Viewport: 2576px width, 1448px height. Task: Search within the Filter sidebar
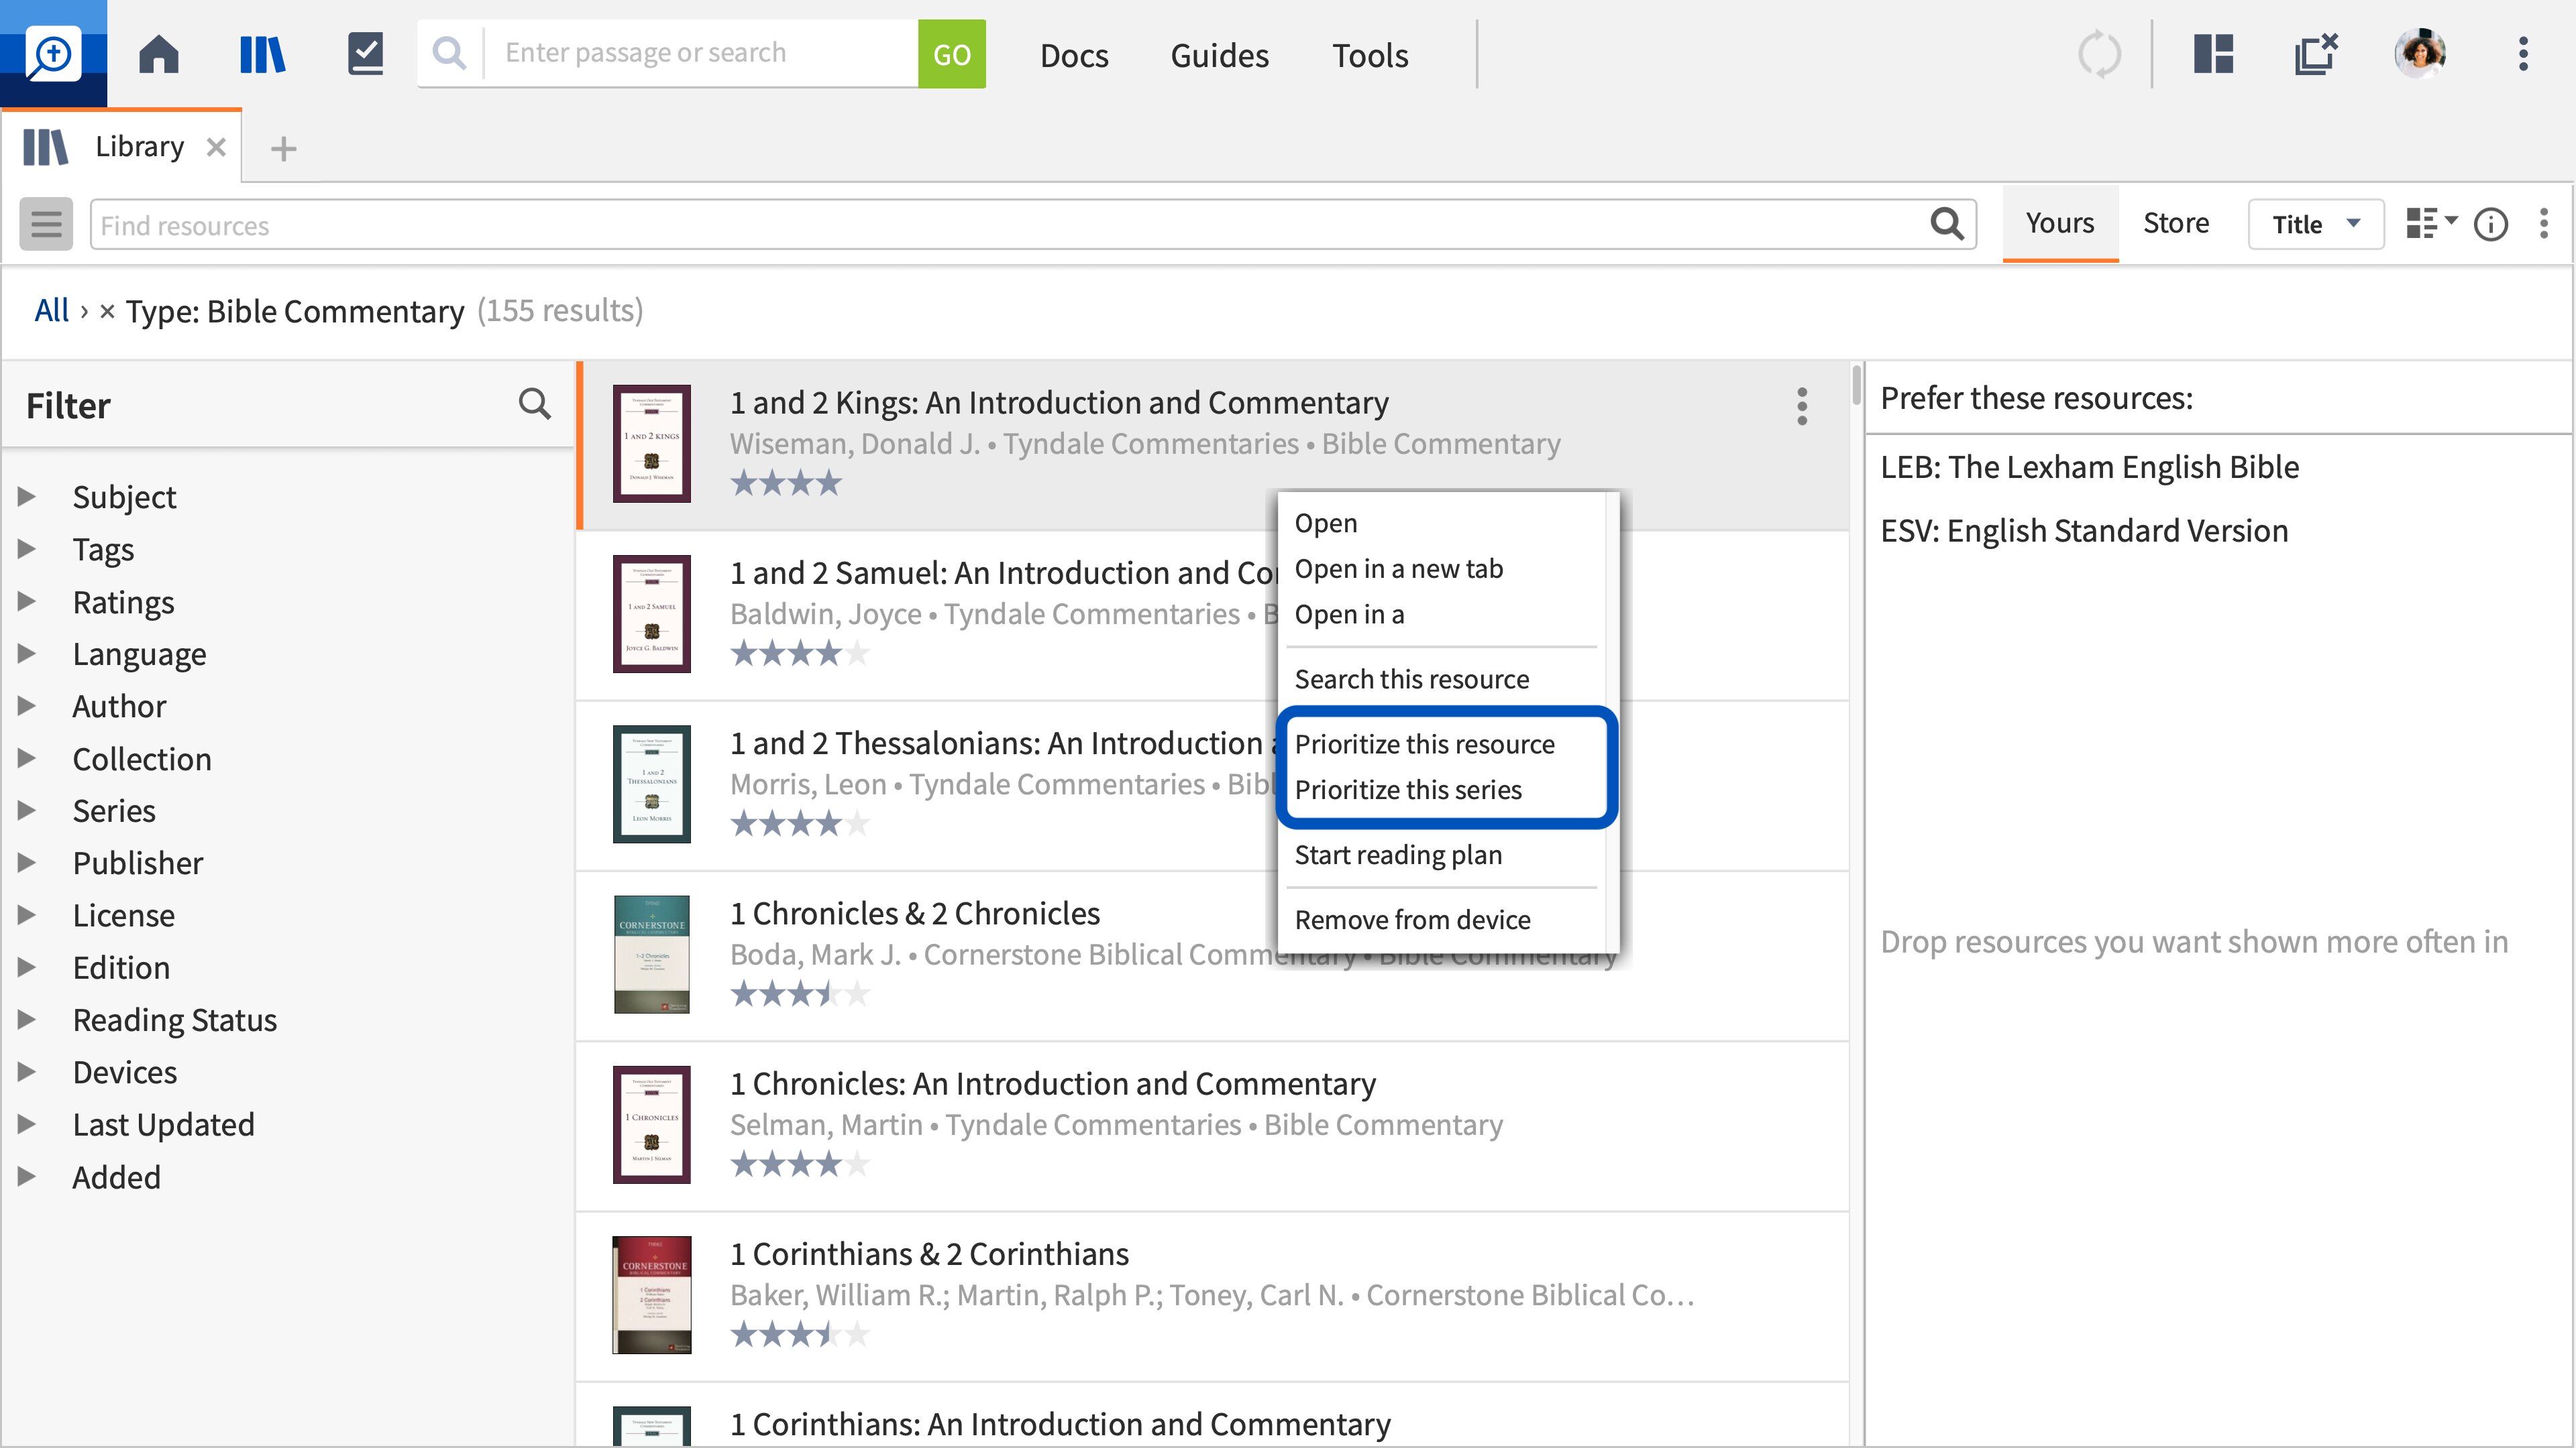535,404
